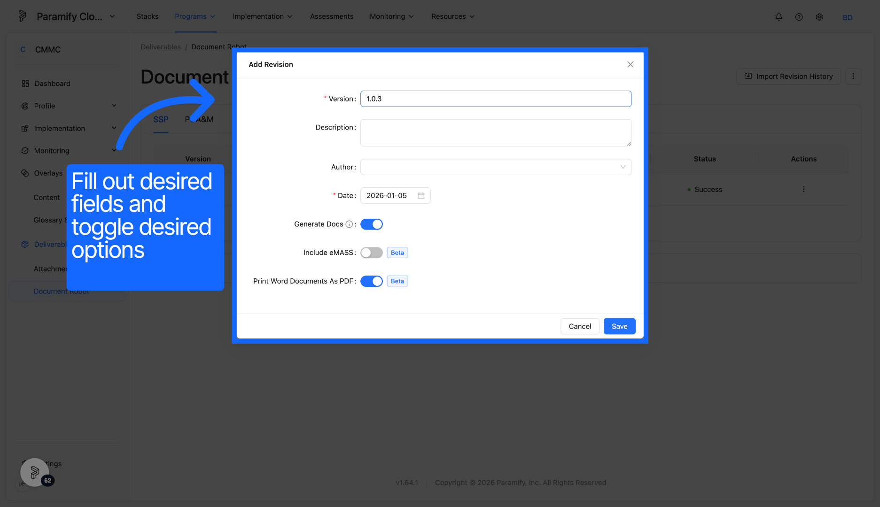Click the Deliverables sidebar icon
The width and height of the screenshot is (880, 507).
coord(25,245)
